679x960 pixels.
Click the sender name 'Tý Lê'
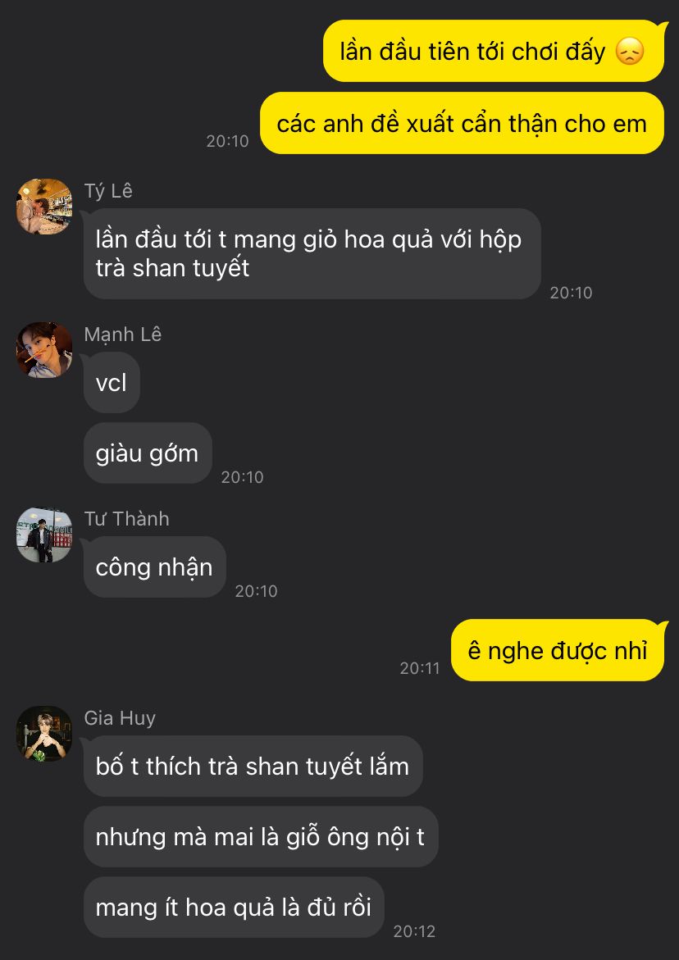(108, 191)
